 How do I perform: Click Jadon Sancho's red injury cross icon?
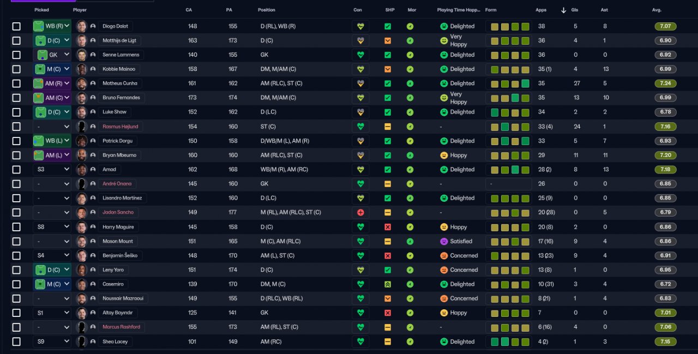[x=360, y=213]
